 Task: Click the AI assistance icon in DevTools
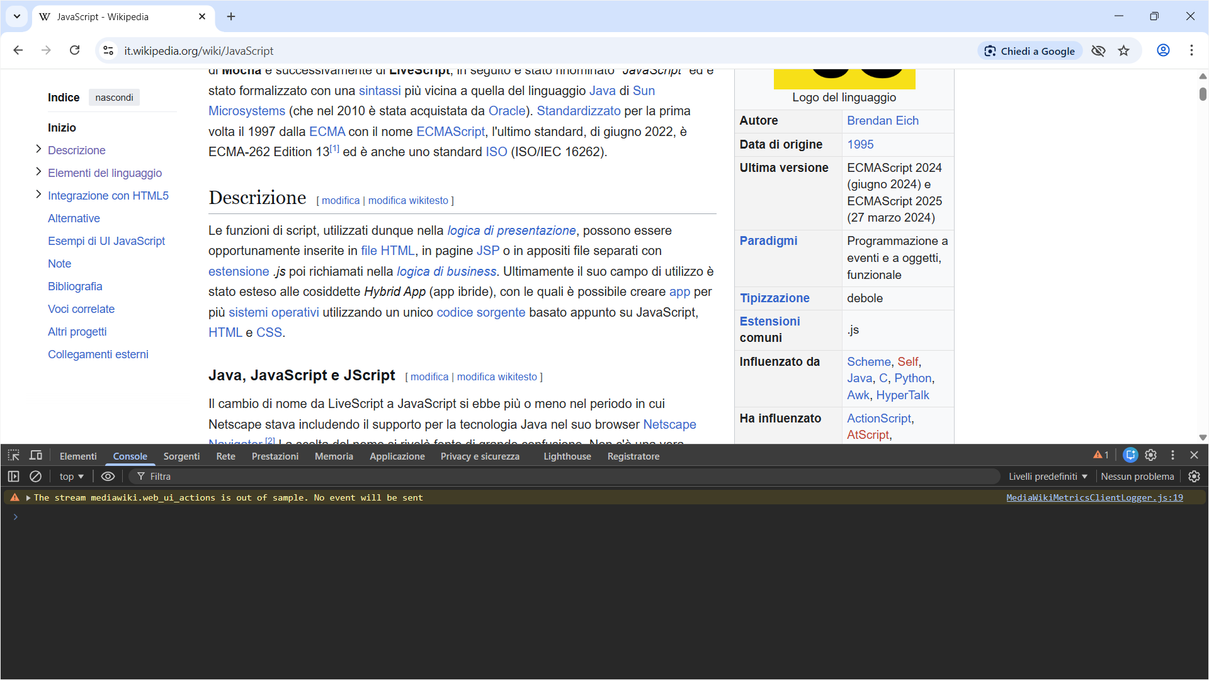1130,455
